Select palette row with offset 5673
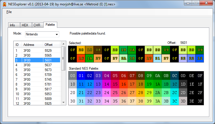Screen dimensions: 215x124 tap(37, 70)
